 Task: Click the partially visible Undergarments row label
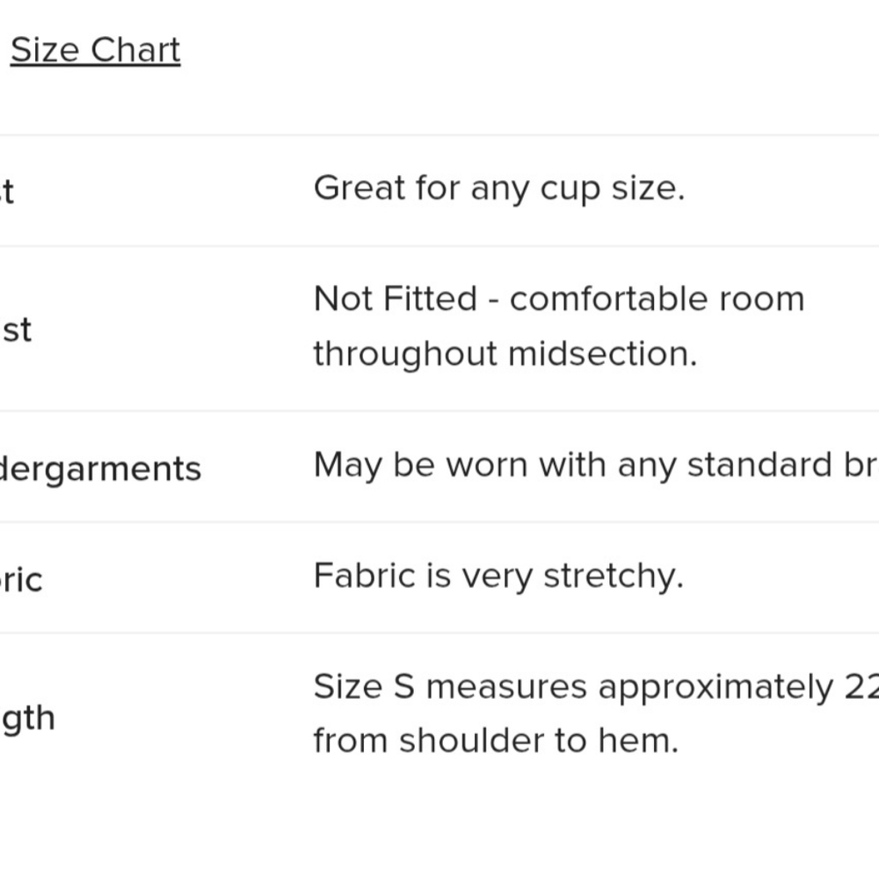[100, 469]
